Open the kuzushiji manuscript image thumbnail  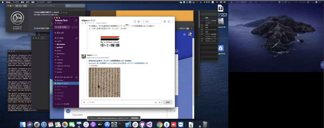click(x=104, y=82)
